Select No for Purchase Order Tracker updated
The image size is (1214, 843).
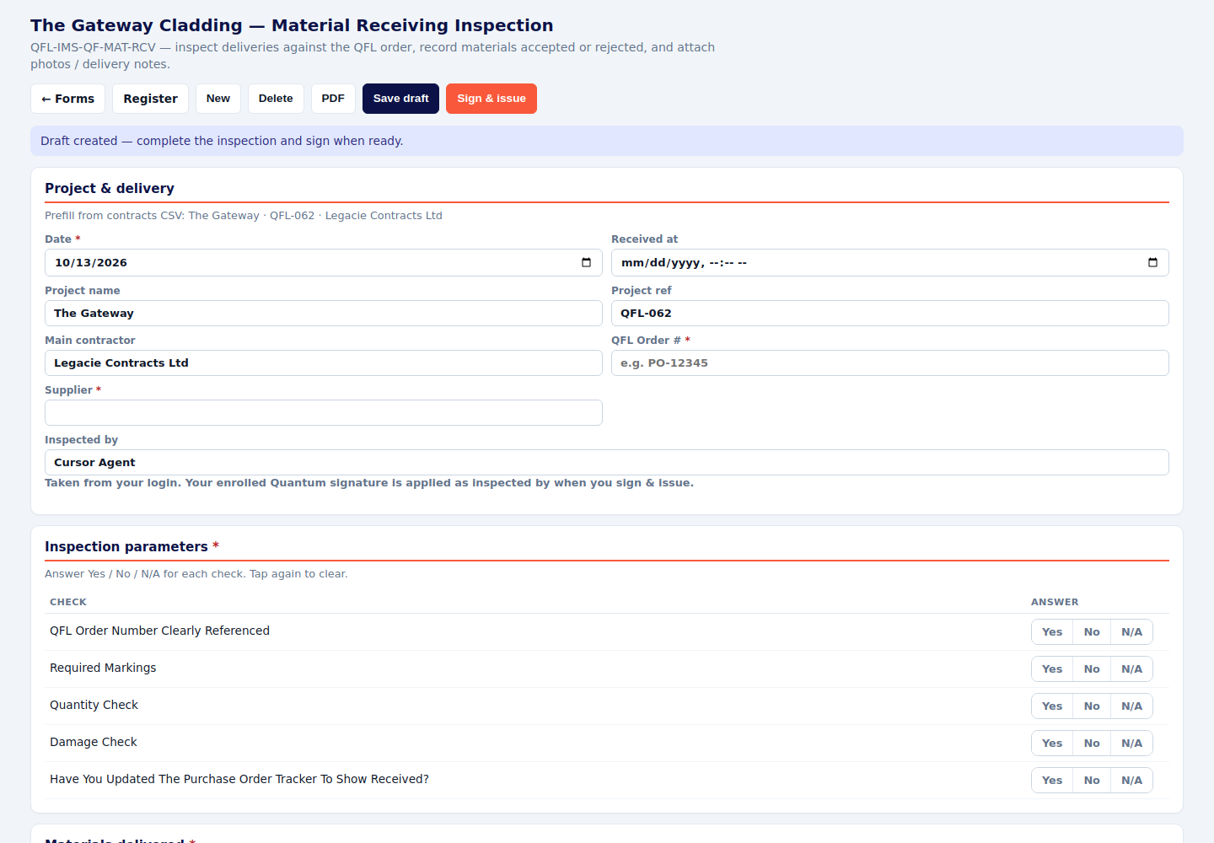tap(1092, 781)
